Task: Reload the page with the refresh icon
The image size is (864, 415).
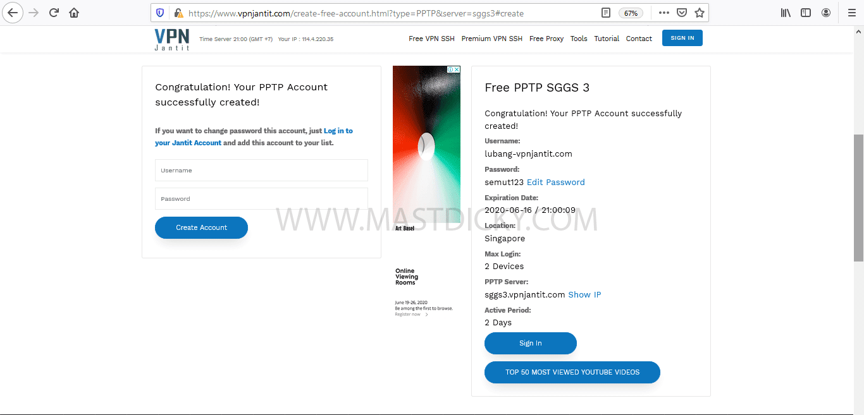Action: click(x=54, y=13)
